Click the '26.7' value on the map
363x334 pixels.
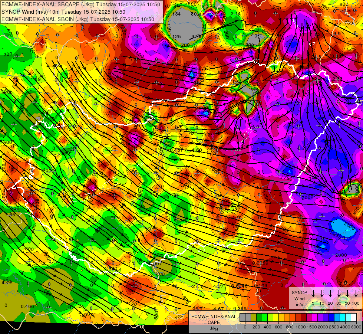(x=198, y=309)
